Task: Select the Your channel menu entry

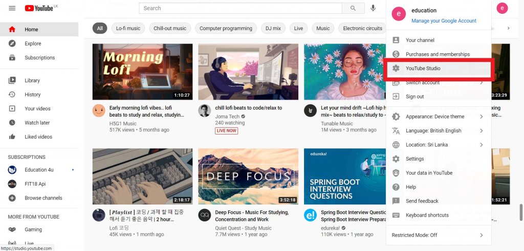Action: [x=438, y=40]
